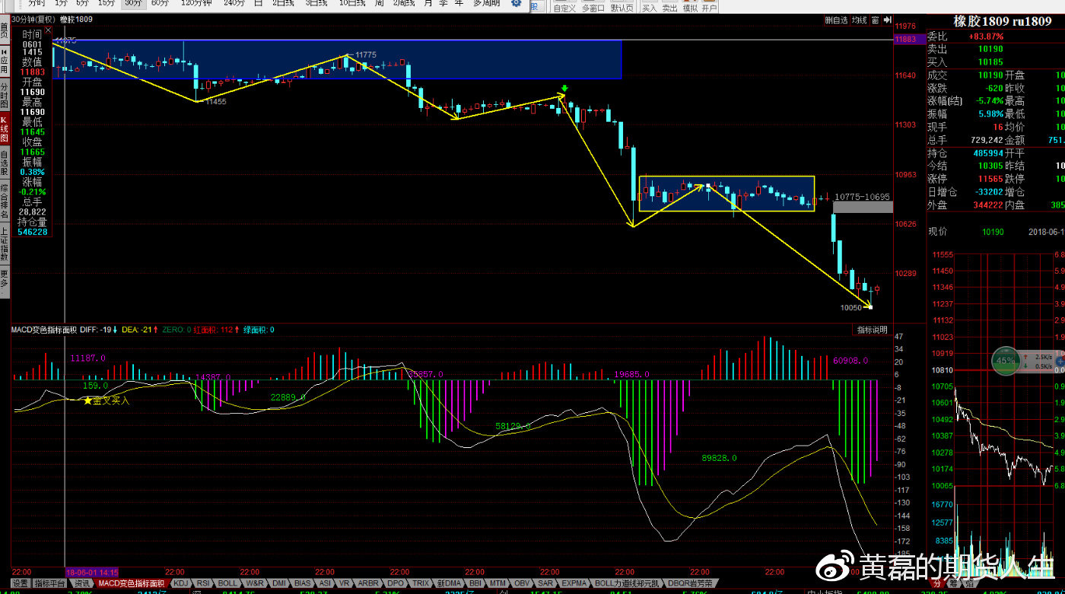Toggle the 均线 moving average display
1065x594 pixels.
(x=859, y=21)
